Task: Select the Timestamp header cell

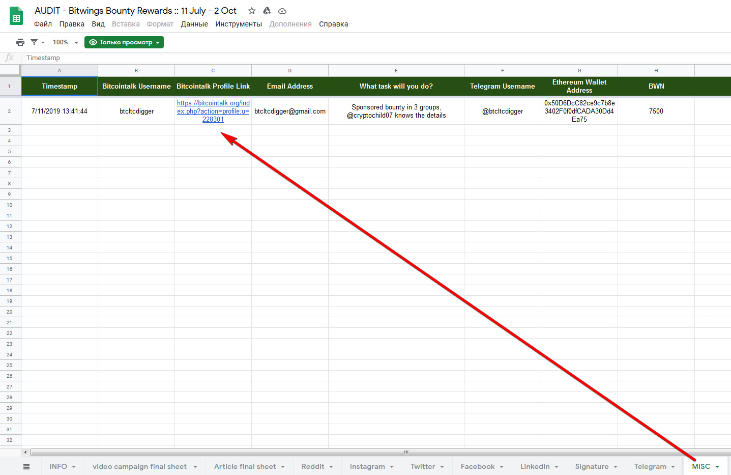Action: click(60, 86)
